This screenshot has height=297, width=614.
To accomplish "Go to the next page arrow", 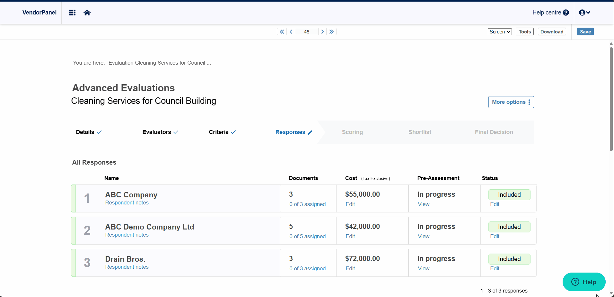I will [322, 32].
